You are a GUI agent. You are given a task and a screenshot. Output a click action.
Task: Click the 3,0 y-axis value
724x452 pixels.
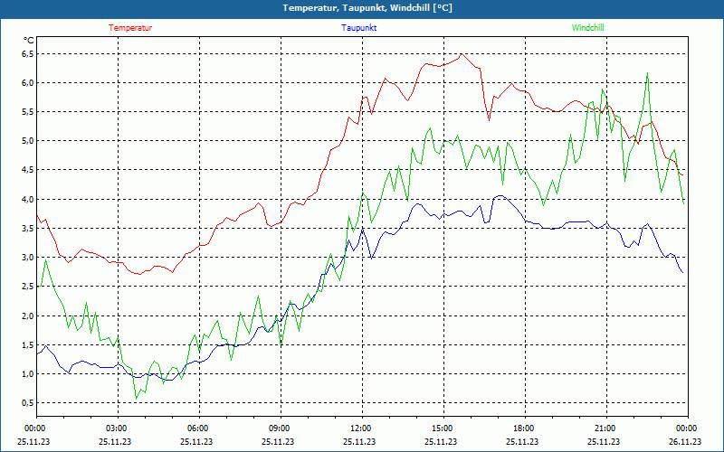click(28, 258)
